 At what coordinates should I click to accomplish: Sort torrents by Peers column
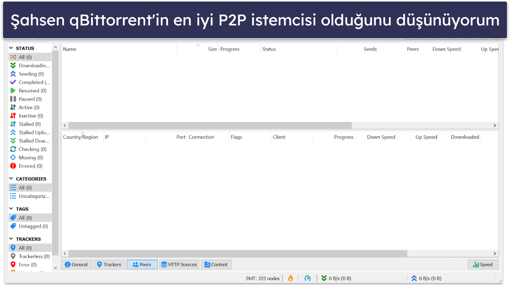coord(399,49)
